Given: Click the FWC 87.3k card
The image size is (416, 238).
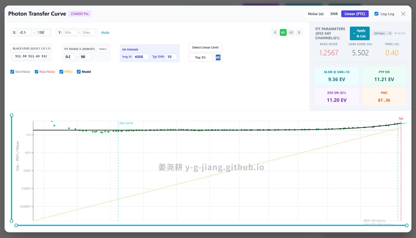Looking at the screenshot, I should [x=384, y=97].
